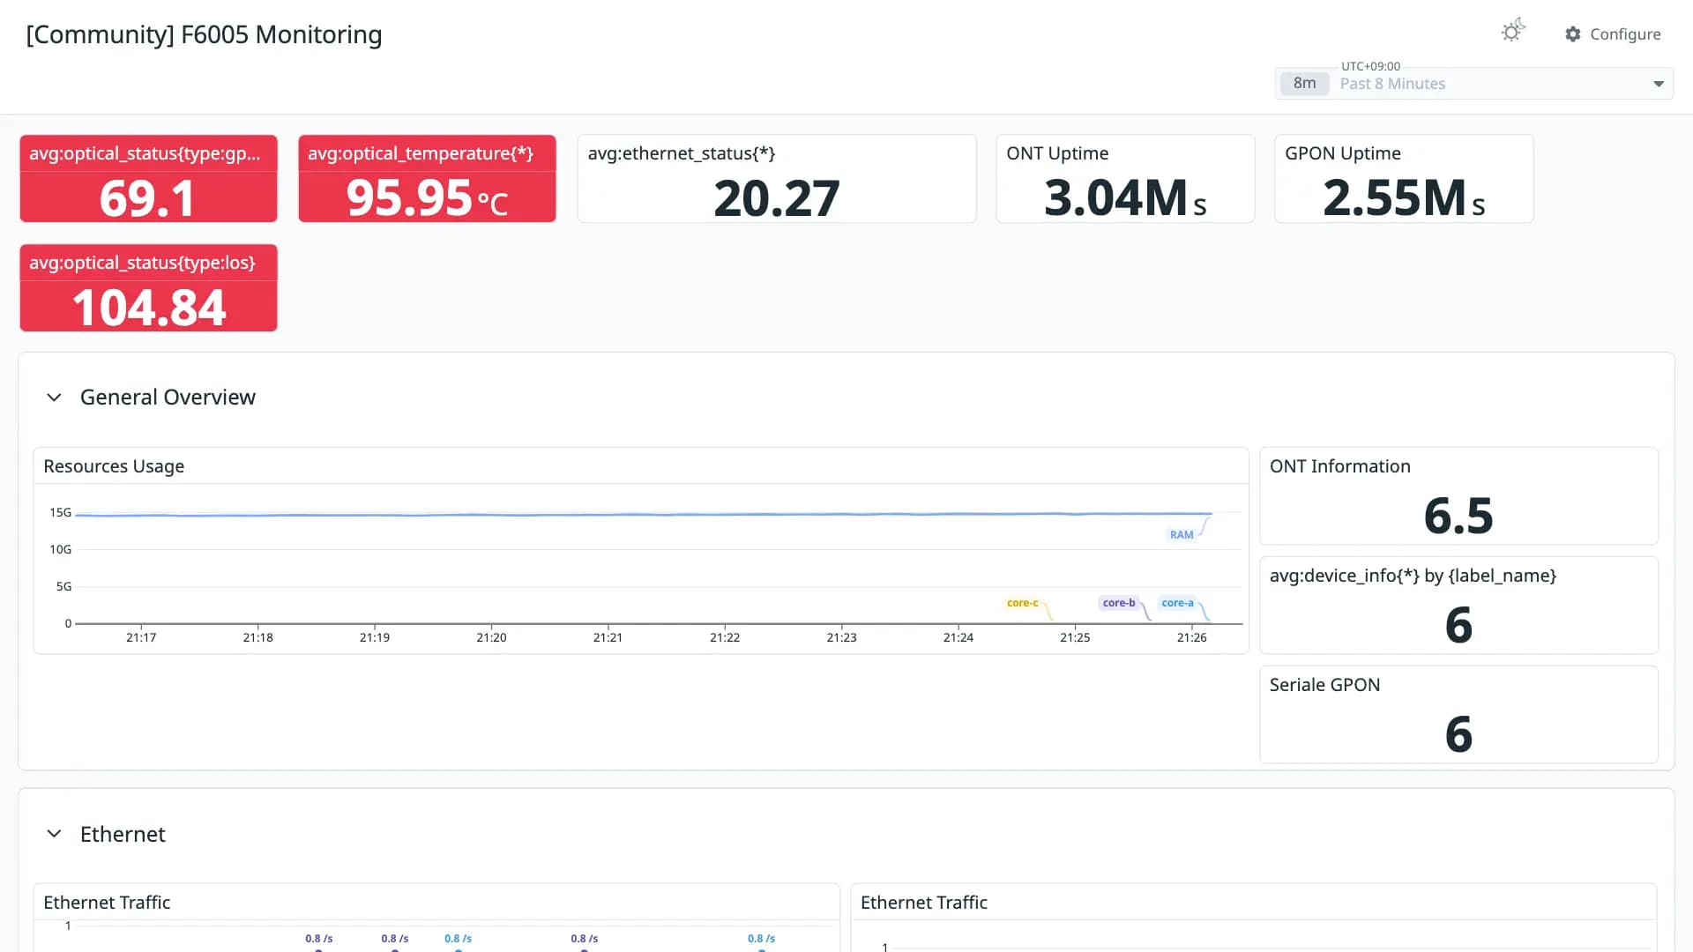
Task: Click the Configure gear icon
Action: pos(1573,34)
